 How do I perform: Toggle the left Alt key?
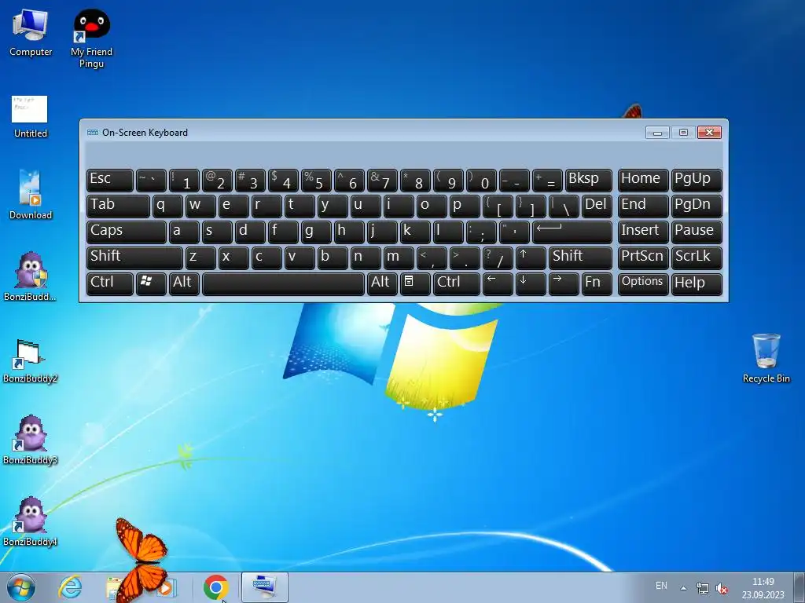[x=184, y=284]
